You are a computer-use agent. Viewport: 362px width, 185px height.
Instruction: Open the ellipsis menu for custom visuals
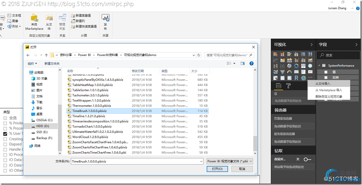310,78
